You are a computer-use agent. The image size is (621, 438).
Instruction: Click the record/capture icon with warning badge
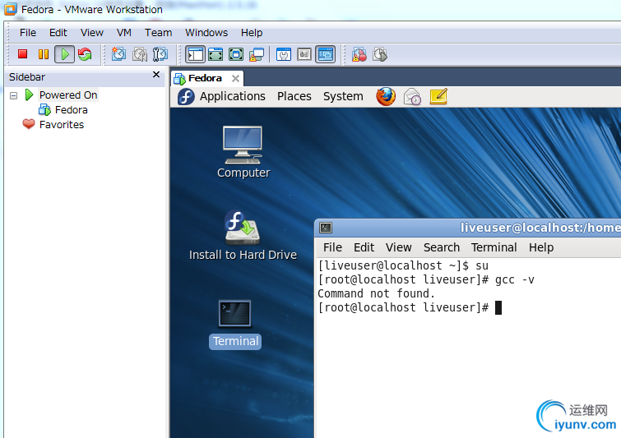click(x=359, y=54)
